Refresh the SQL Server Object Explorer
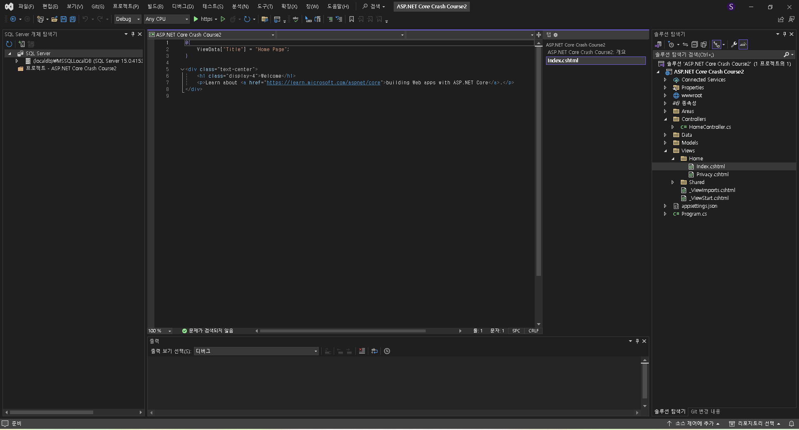The image size is (799, 430). (x=9, y=44)
